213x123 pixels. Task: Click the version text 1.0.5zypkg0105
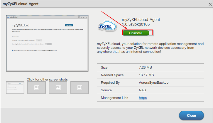coord(136,24)
